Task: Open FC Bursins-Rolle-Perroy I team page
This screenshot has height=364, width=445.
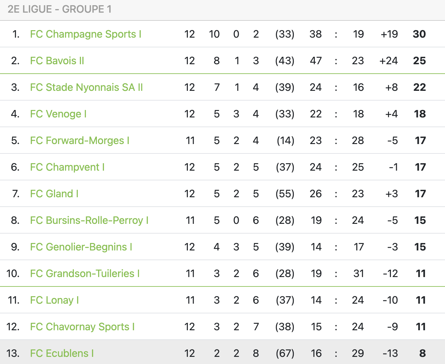Action: pos(89,220)
